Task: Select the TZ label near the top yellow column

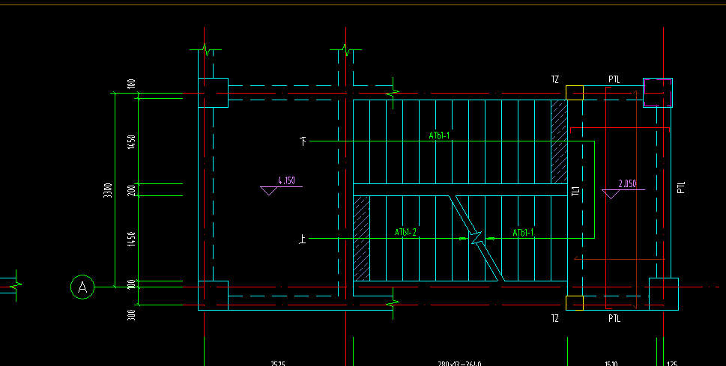Action: pyautogui.click(x=554, y=79)
